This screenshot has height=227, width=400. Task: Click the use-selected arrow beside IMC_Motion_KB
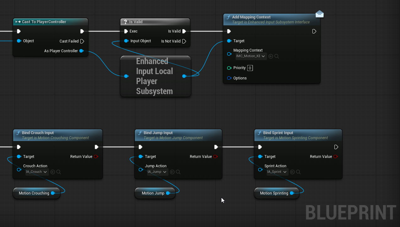(271, 57)
